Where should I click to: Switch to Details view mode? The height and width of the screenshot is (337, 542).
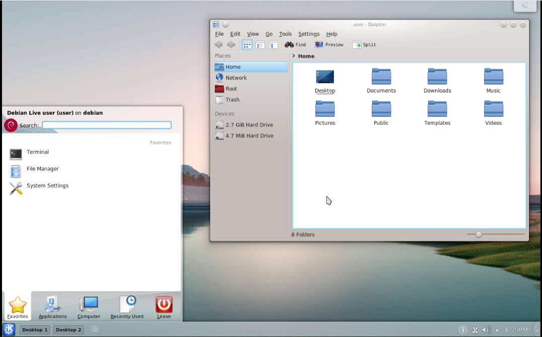tap(260, 45)
